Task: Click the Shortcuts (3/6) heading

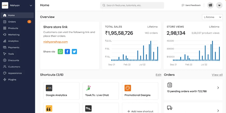Action: (52, 75)
